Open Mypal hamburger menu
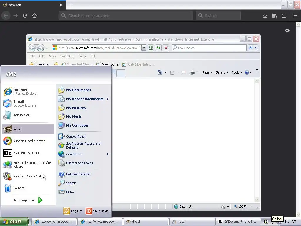Viewport: 301px width, 226px height. point(295,16)
